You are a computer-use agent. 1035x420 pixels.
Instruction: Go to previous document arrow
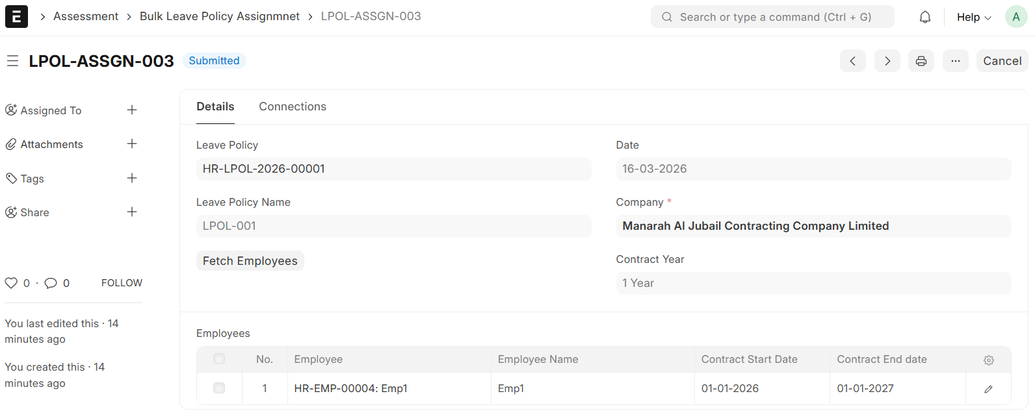(852, 61)
